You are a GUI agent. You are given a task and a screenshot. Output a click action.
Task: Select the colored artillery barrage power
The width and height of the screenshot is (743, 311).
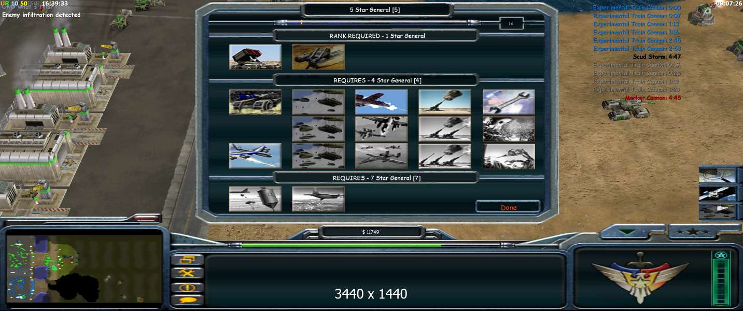tap(445, 102)
